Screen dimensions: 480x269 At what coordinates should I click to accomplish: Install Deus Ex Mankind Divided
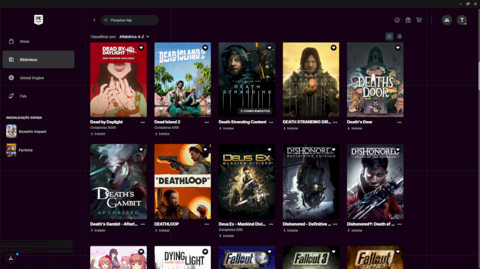click(x=227, y=236)
